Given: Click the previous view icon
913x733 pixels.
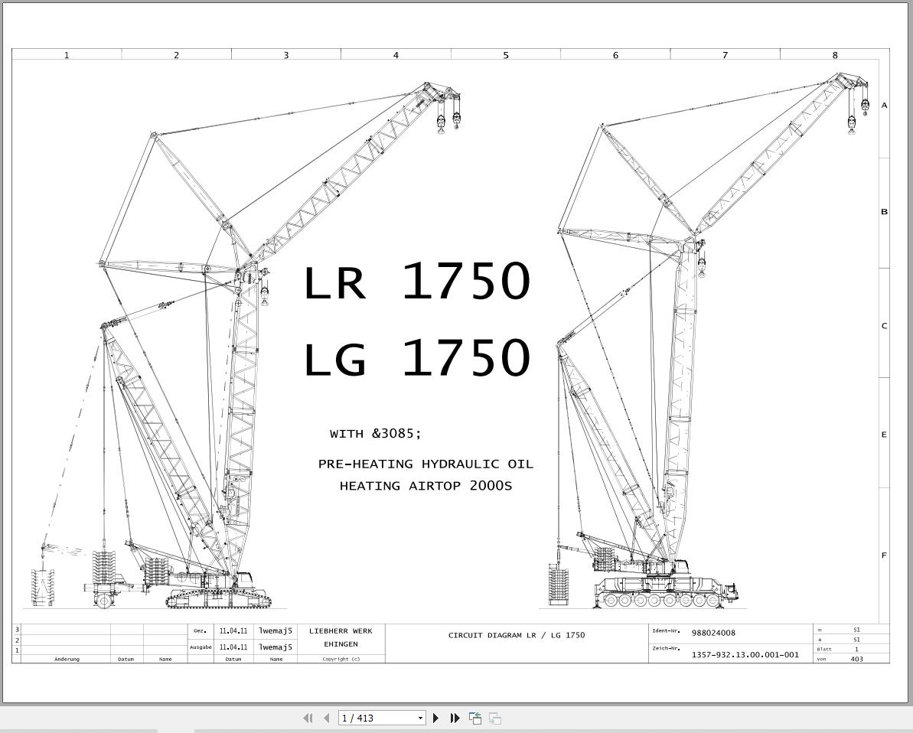Looking at the screenshot, I should [x=475, y=718].
